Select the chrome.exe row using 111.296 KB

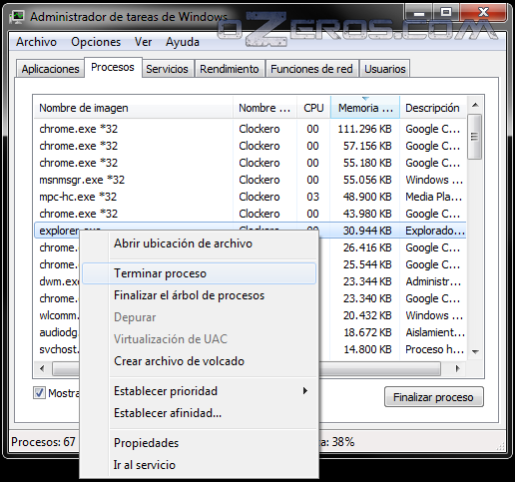(x=250, y=129)
